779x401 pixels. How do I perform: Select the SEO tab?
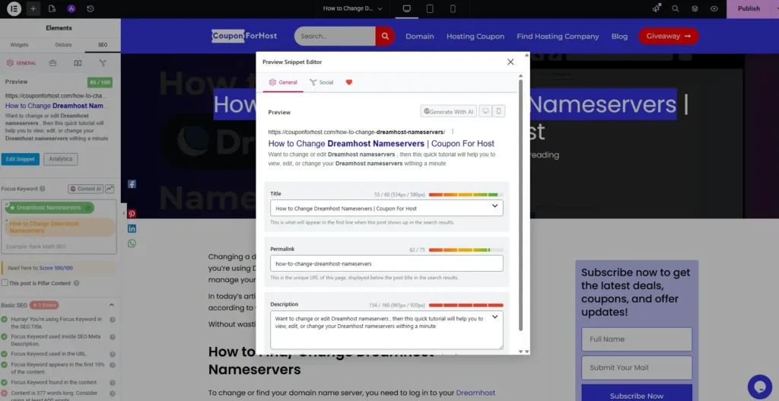[103, 45]
